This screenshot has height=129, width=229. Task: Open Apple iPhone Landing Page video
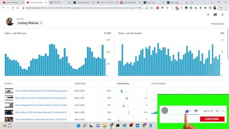coord(42,119)
